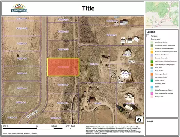
Task: Click the Utah Division of Transportation swatch
Action: click(152, 65)
